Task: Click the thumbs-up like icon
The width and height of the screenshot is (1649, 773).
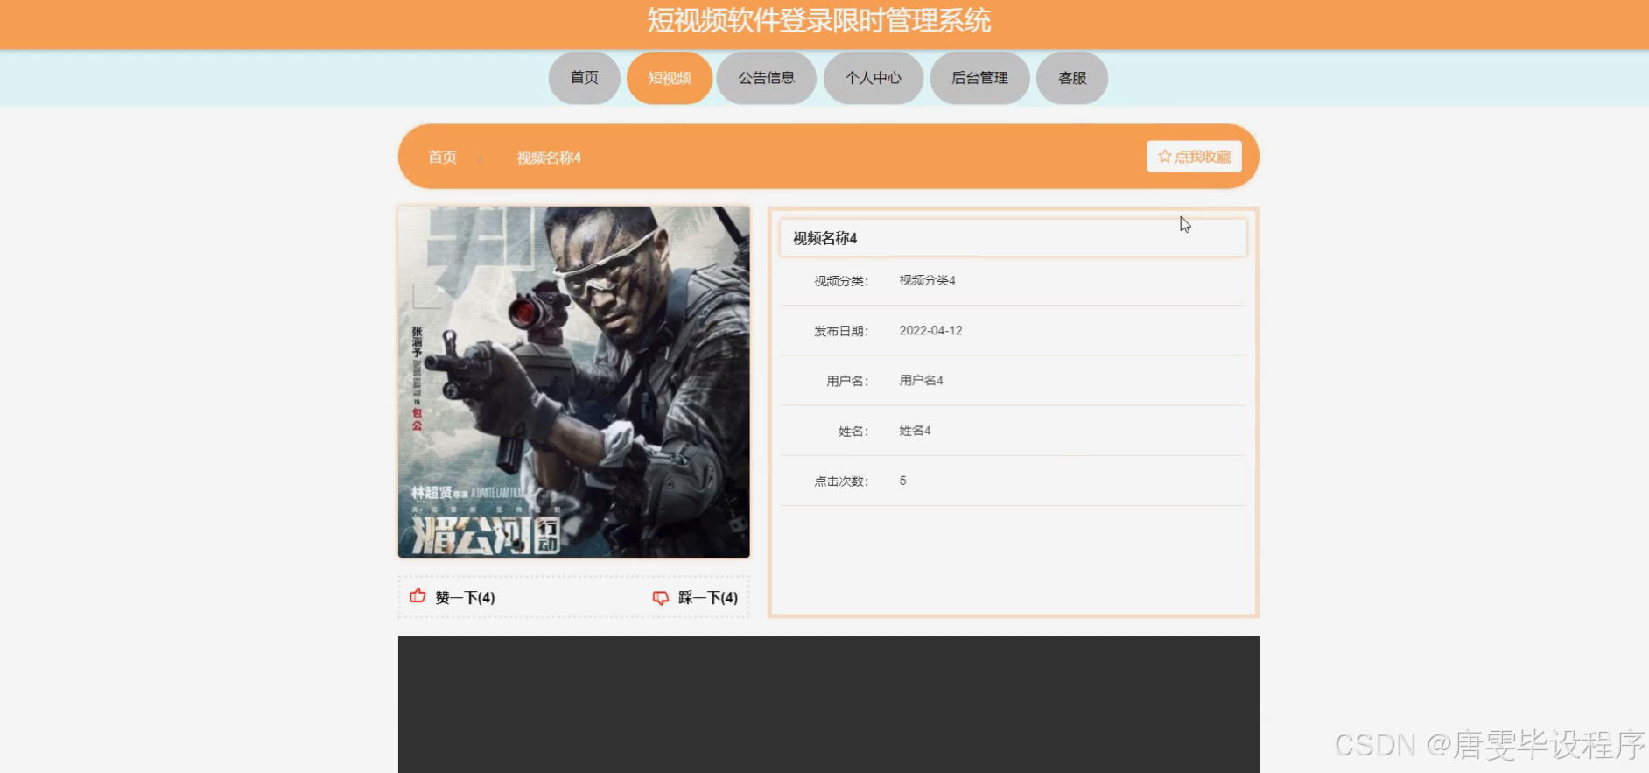Action: 418,596
